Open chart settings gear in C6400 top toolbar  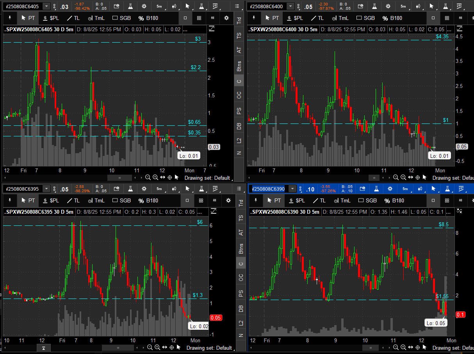click(388, 6)
